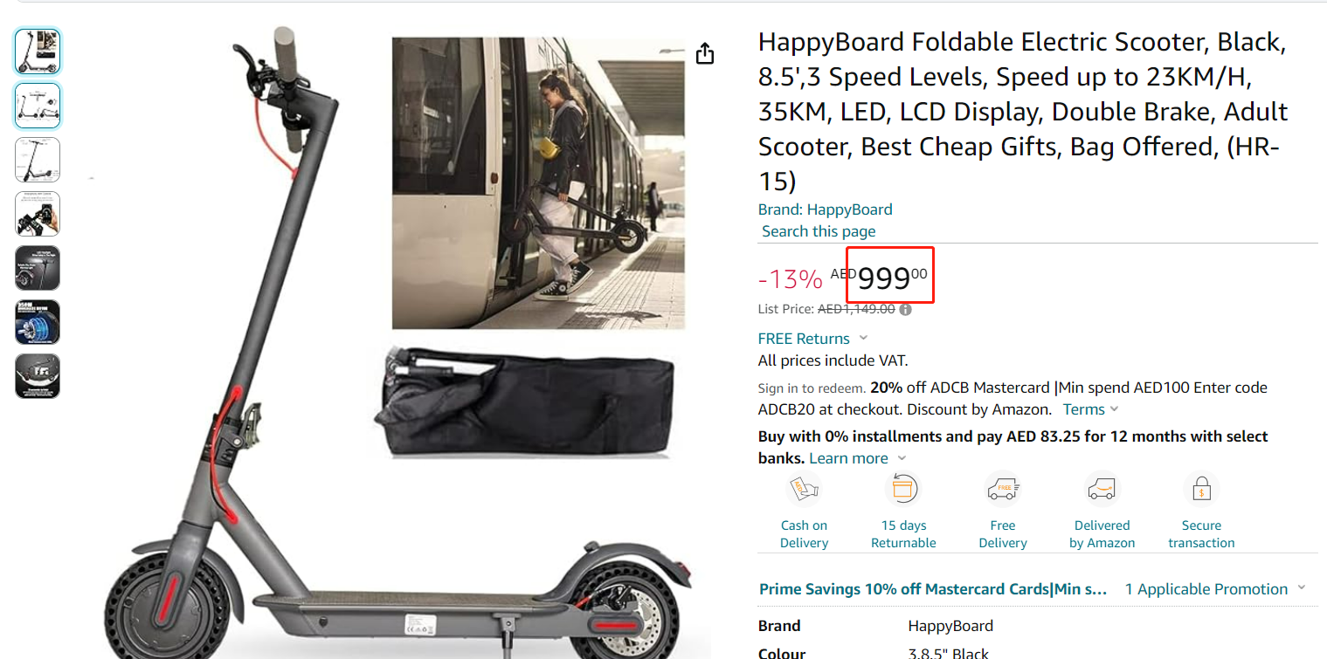Select the first scooter-with-bag thumbnail

pos(38,51)
